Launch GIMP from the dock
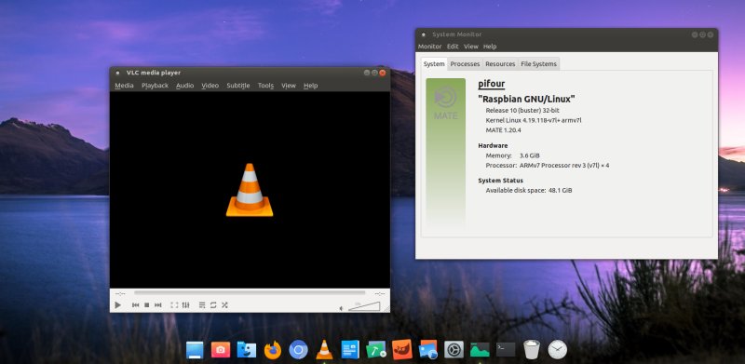745x364 pixels. pos(402,350)
